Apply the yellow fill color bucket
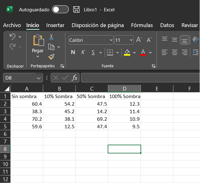 (127, 52)
